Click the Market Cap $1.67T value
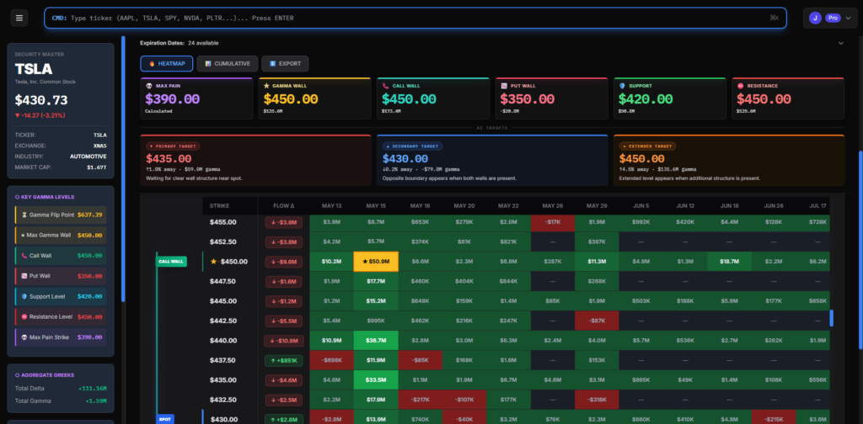 click(97, 167)
